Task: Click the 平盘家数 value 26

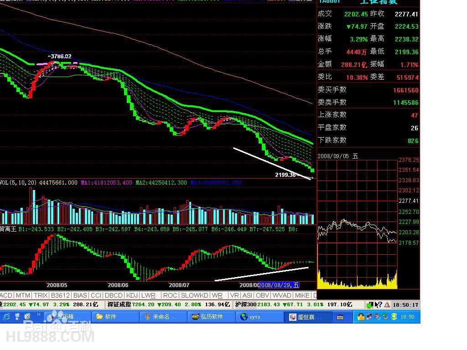Action: (415, 128)
